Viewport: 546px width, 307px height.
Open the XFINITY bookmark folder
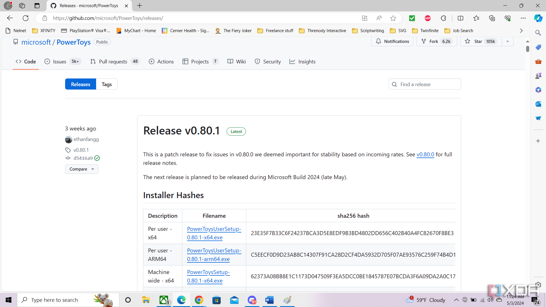(44, 31)
